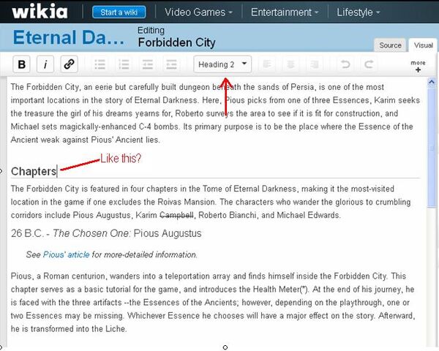This screenshot has width=439, height=351.
Task: Decrease indent of the paragraph
Action: click(x=148, y=64)
